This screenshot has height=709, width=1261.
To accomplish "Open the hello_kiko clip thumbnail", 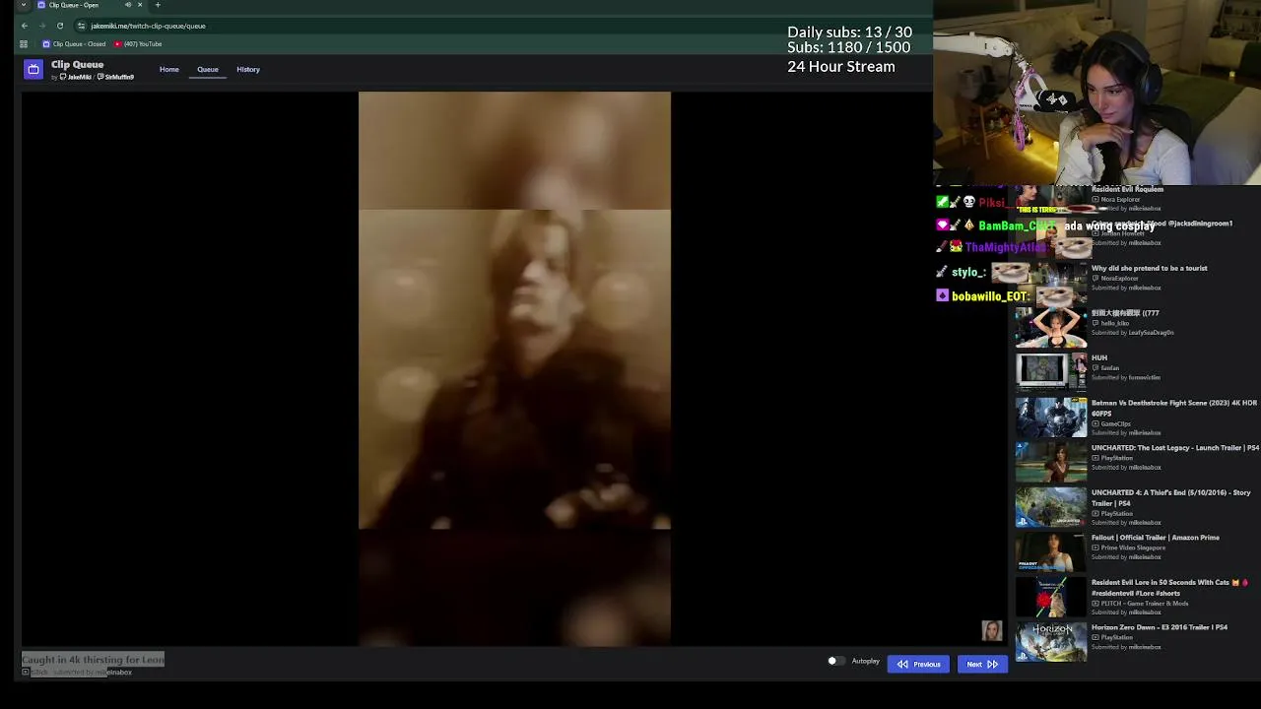I will [1051, 327].
